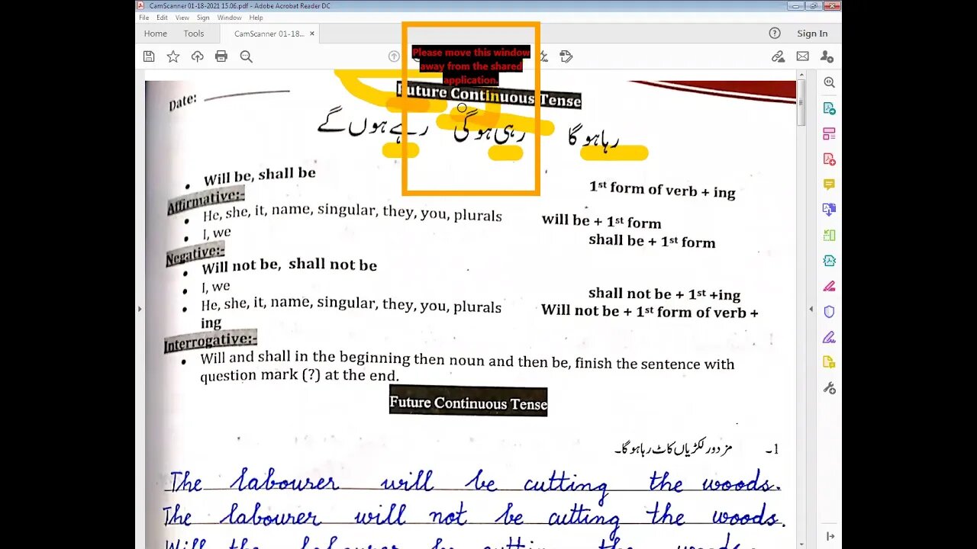The width and height of the screenshot is (977, 549).
Task: Open the Sign menu
Action: 203,18
